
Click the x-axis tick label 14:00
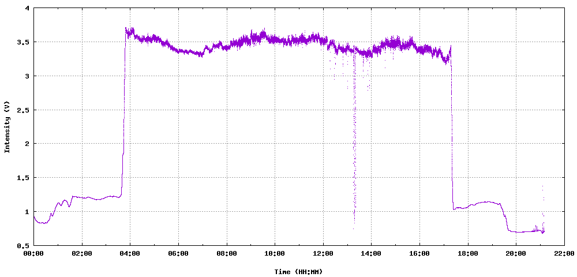tap(371, 253)
